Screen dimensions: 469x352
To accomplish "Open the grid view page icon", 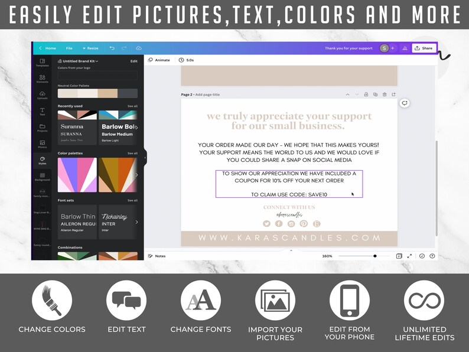I will coord(399,256).
